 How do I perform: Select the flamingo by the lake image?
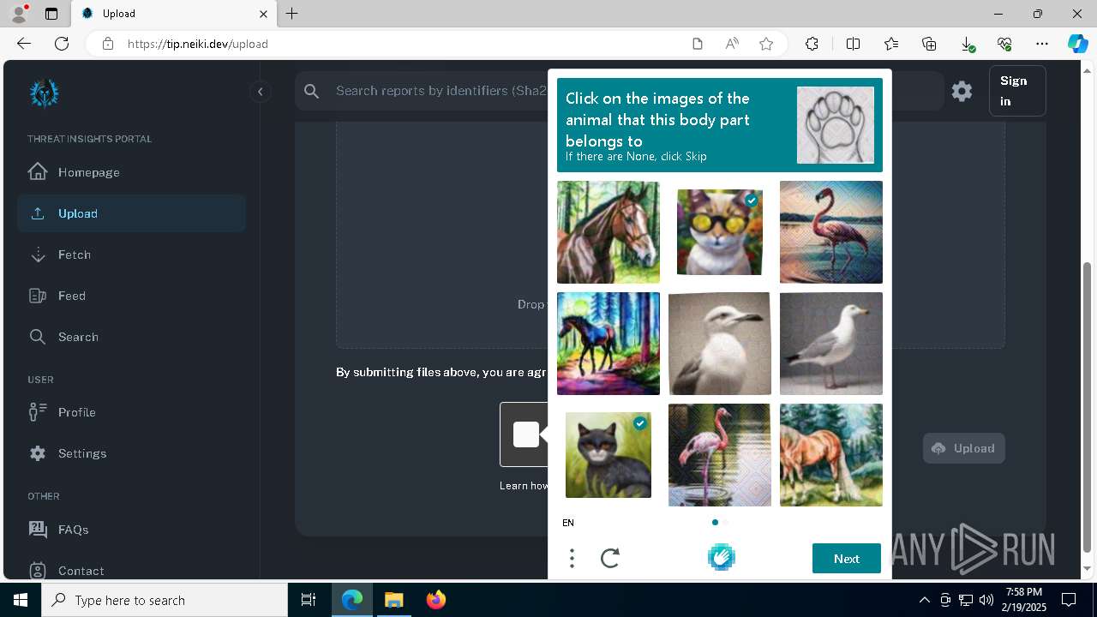click(x=831, y=232)
